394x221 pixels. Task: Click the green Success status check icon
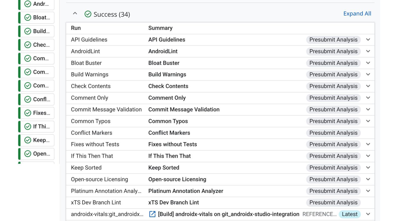[x=88, y=14]
